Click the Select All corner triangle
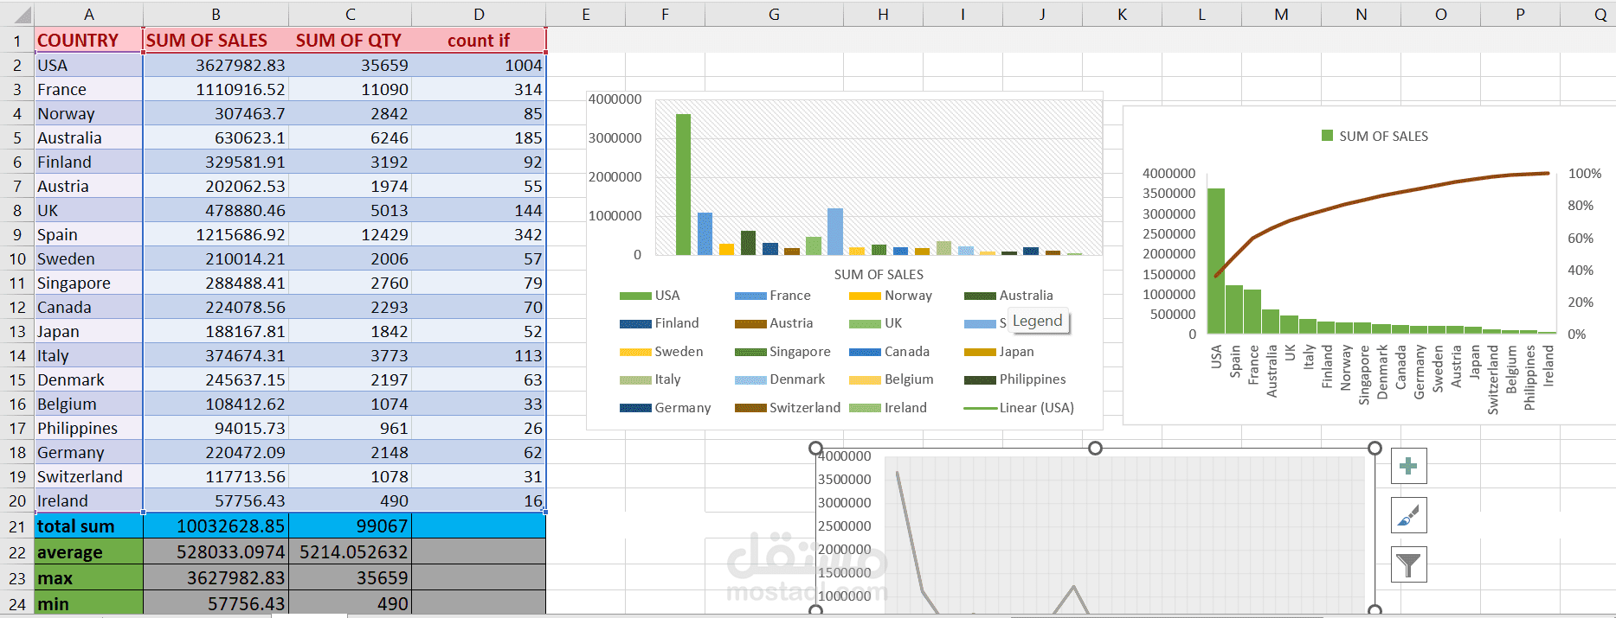Image resolution: width=1616 pixels, height=618 pixels. [x=17, y=15]
